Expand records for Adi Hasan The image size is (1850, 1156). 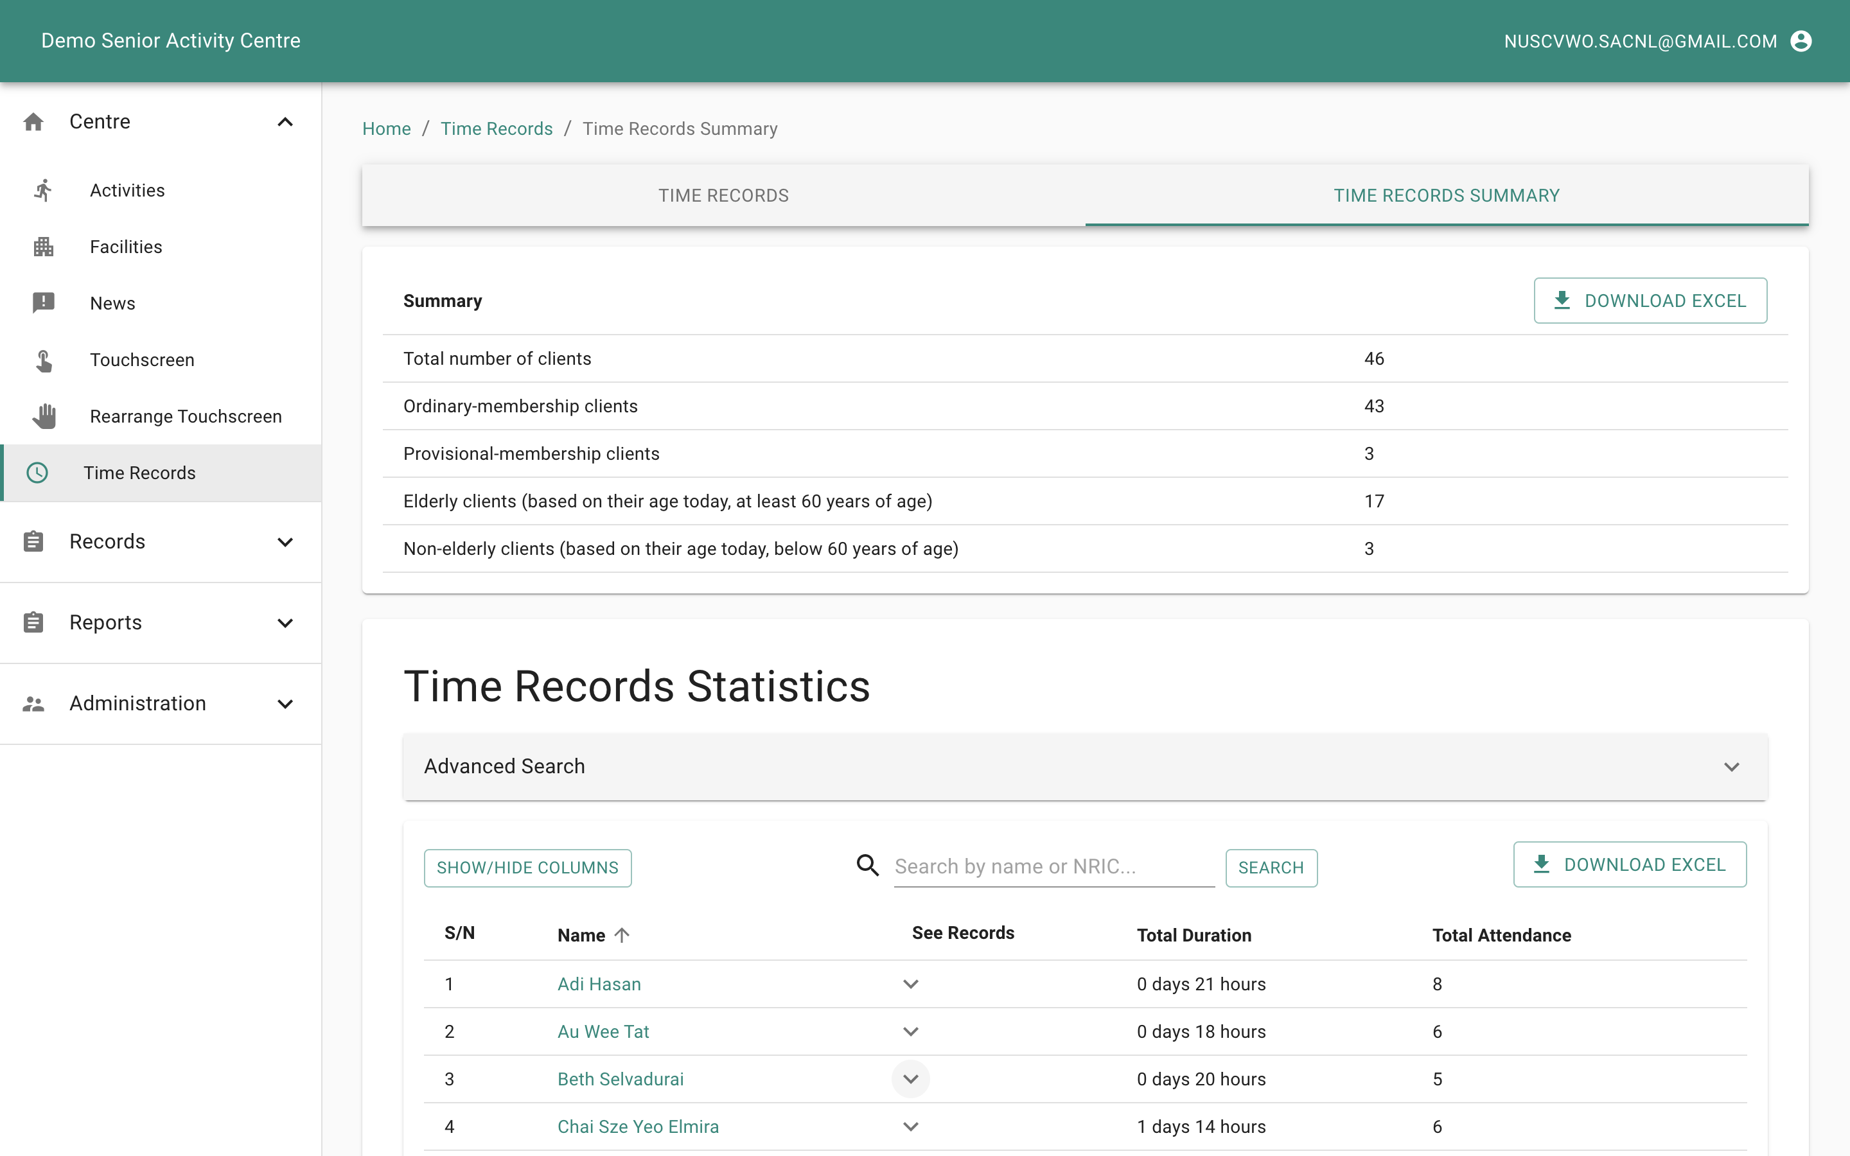pos(910,984)
